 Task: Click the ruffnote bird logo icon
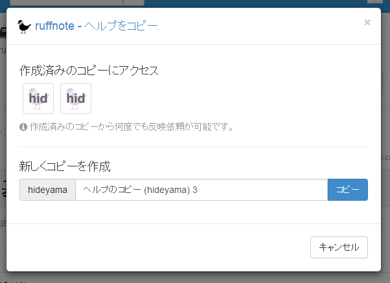25,27
